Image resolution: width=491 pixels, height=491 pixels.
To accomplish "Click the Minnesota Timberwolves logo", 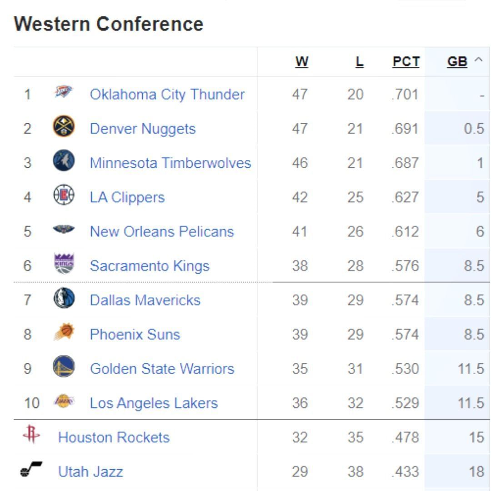I will [64, 161].
